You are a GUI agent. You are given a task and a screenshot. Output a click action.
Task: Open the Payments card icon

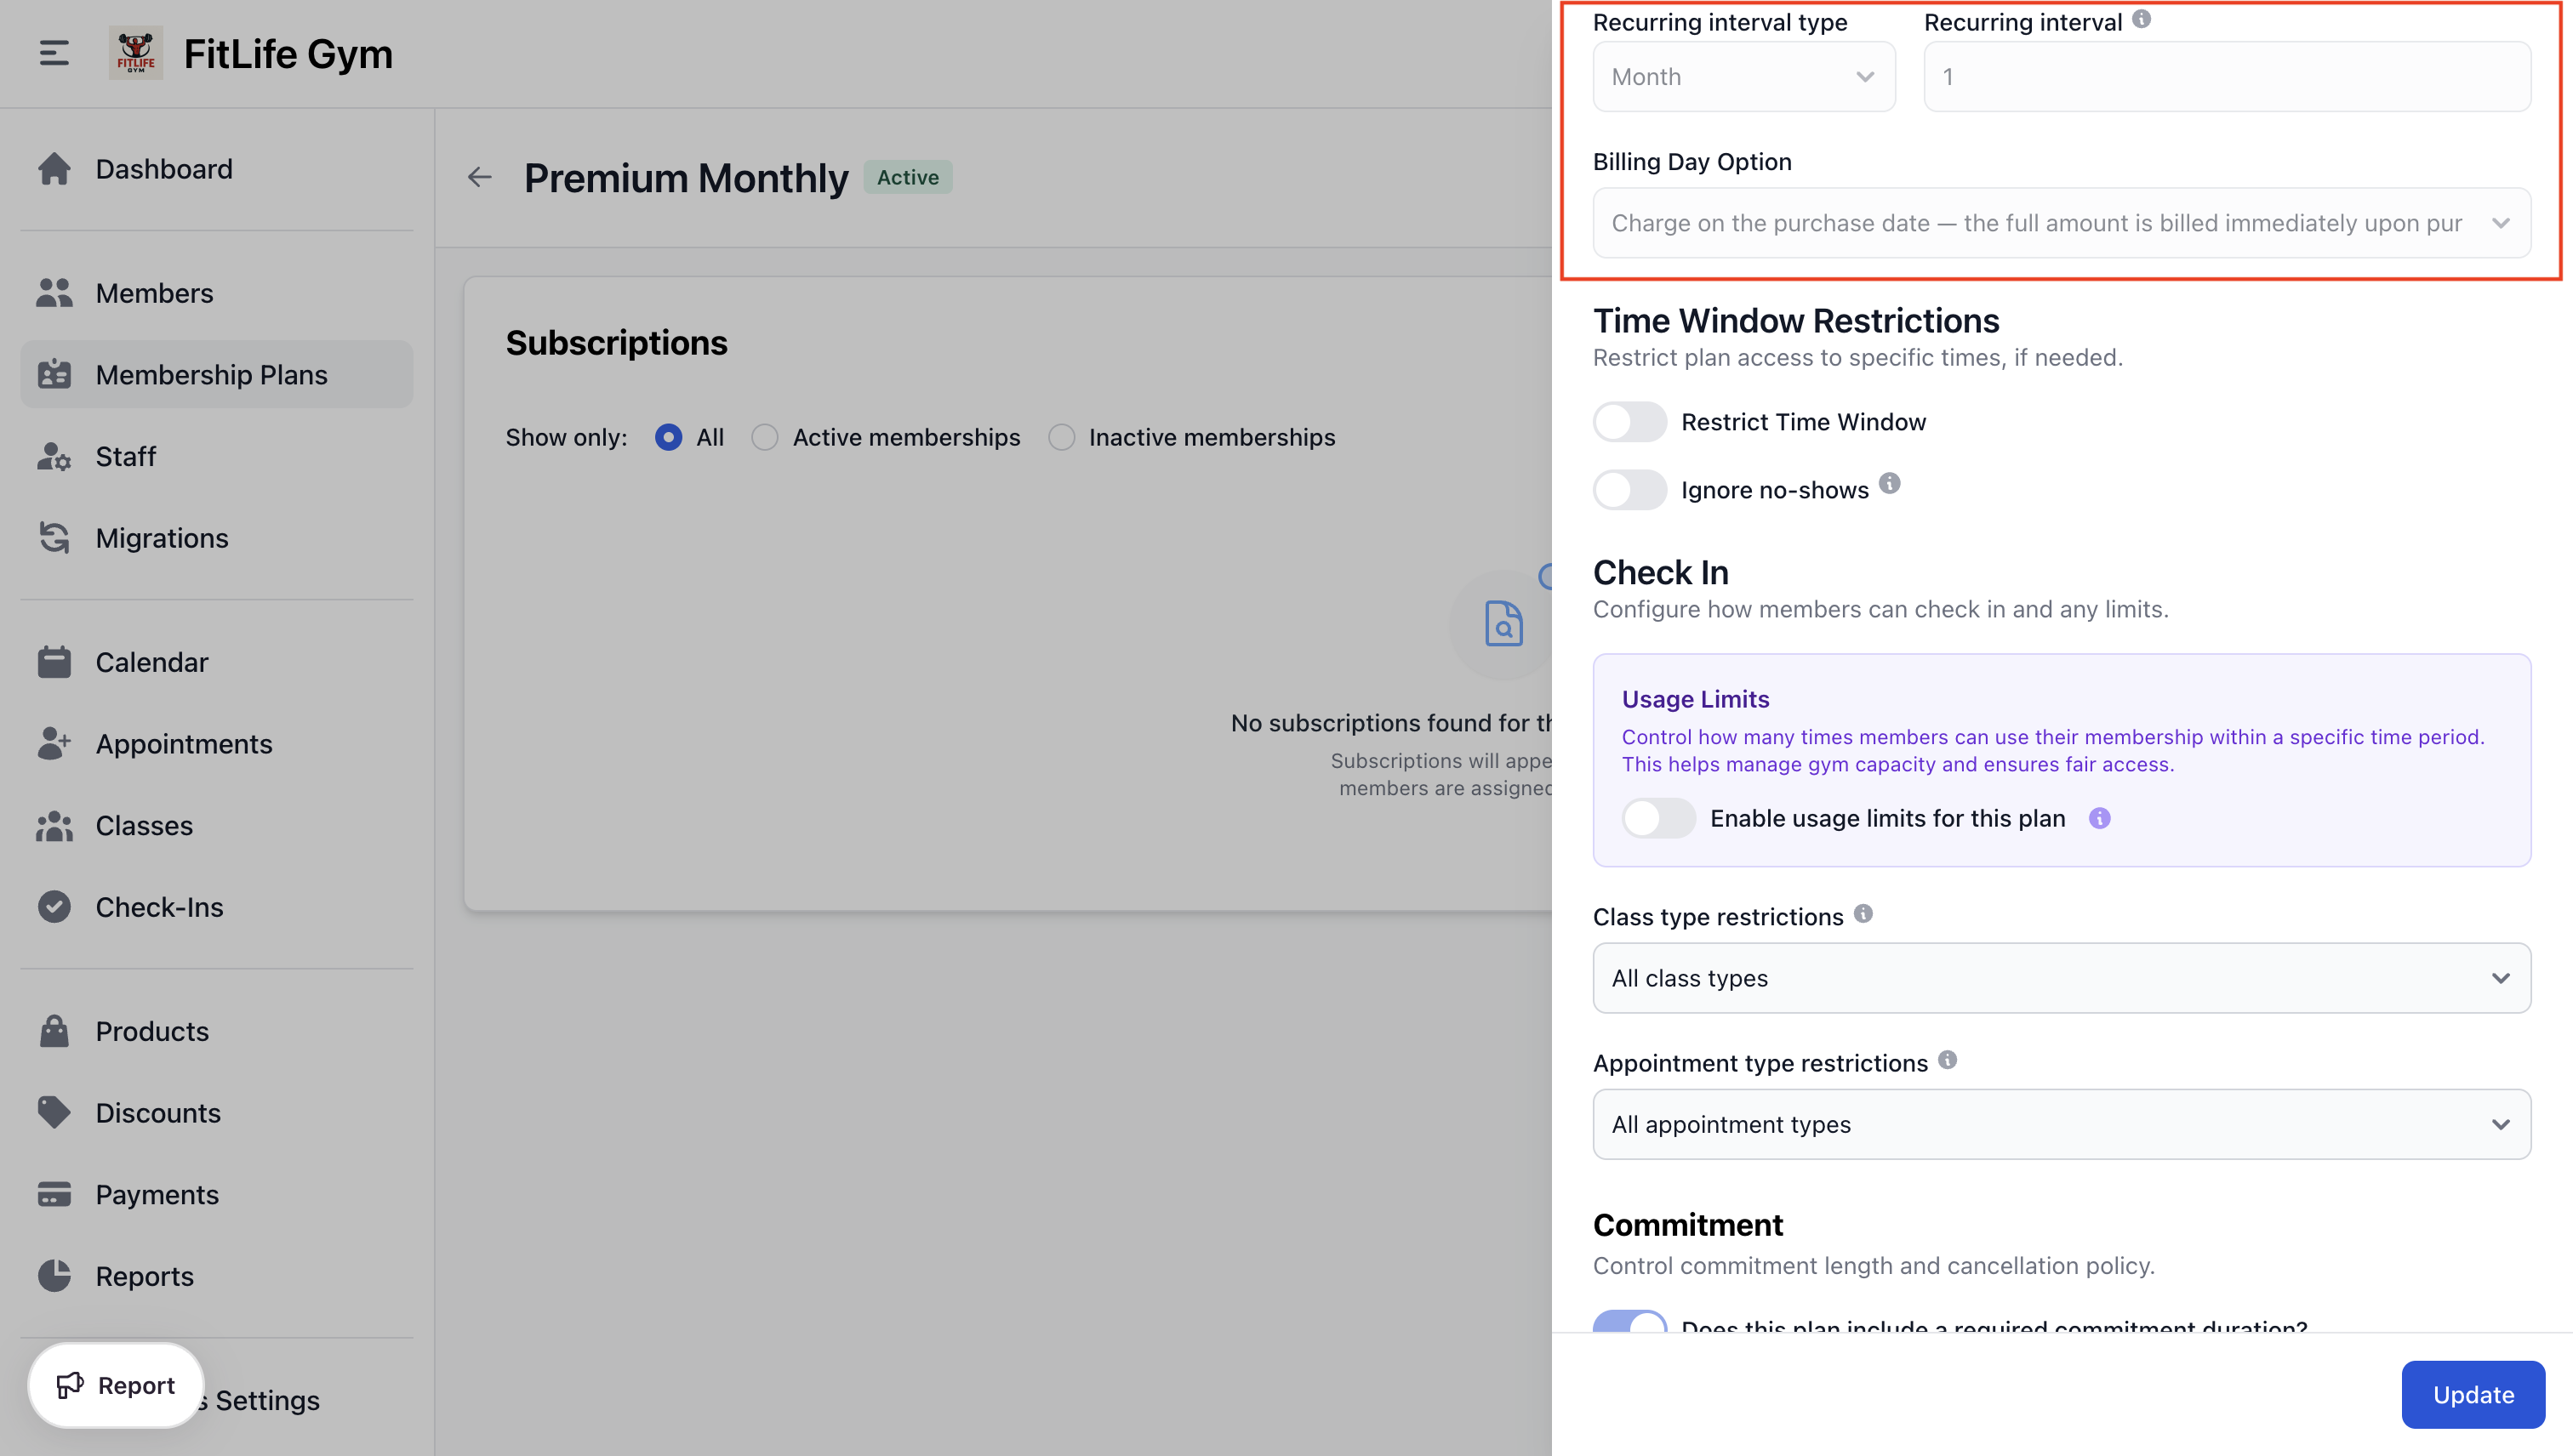point(54,1194)
